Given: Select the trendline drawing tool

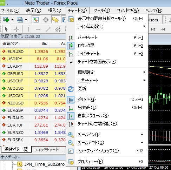Looking at the screenshot, I should click(x=48, y=29).
